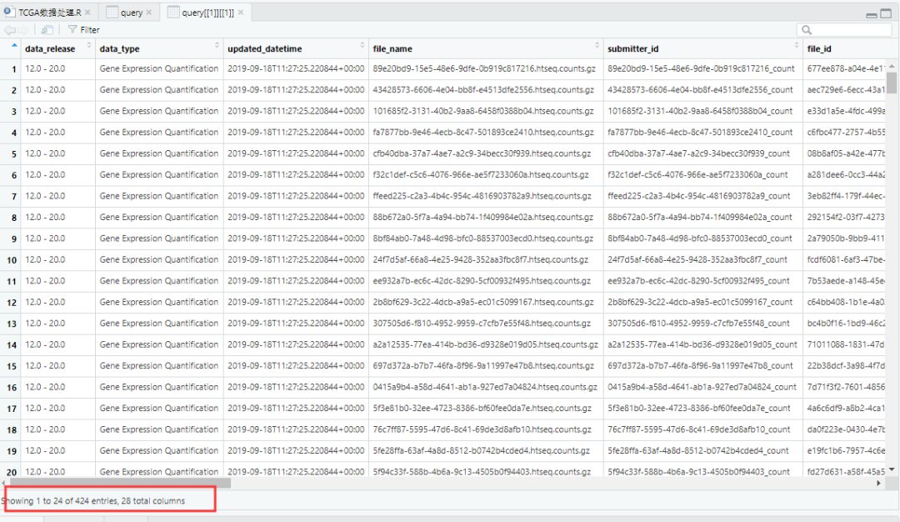This screenshot has height=522, width=900.
Task: Maximize the source pane
Action: pos(886,13)
